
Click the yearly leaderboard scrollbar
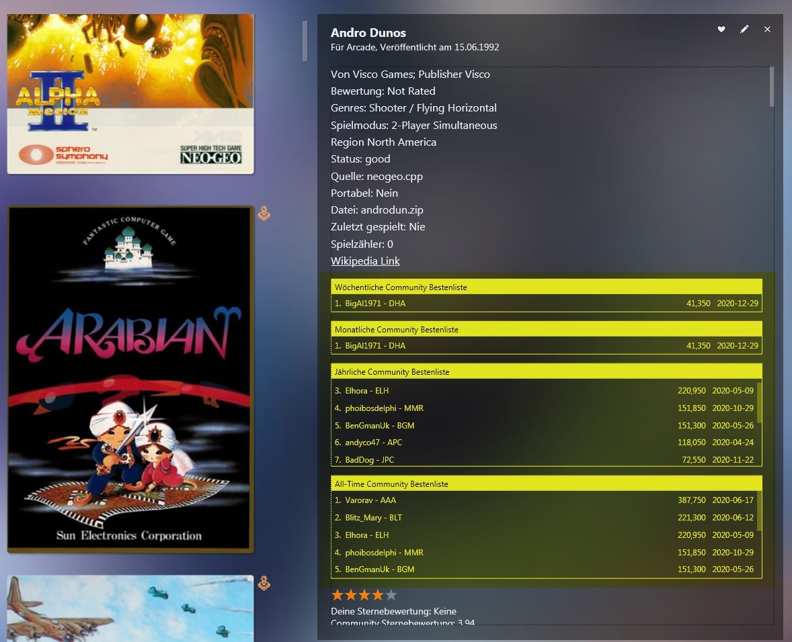[x=759, y=402]
